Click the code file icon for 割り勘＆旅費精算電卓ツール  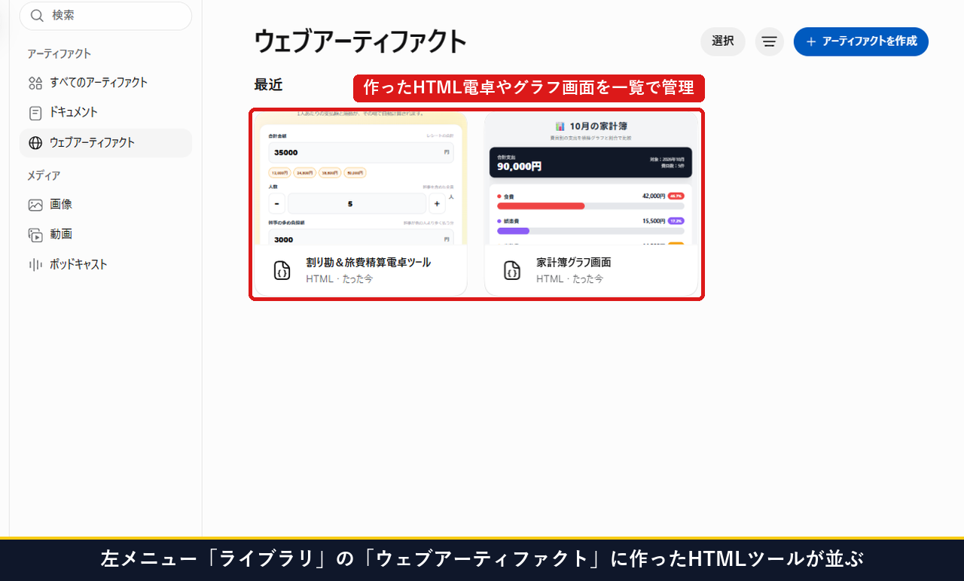click(x=282, y=270)
